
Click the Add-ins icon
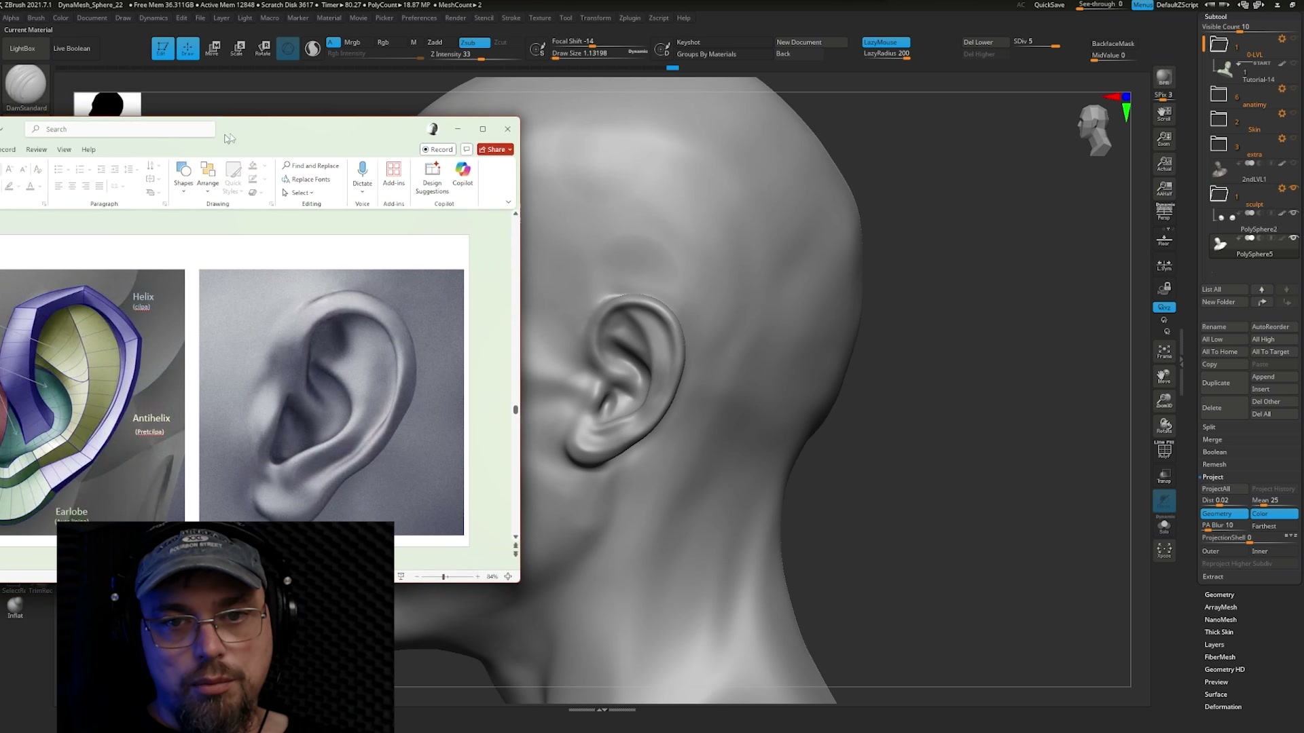[393, 173]
